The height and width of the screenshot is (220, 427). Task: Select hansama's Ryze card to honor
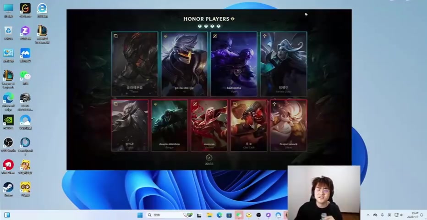click(x=234, y=64)
